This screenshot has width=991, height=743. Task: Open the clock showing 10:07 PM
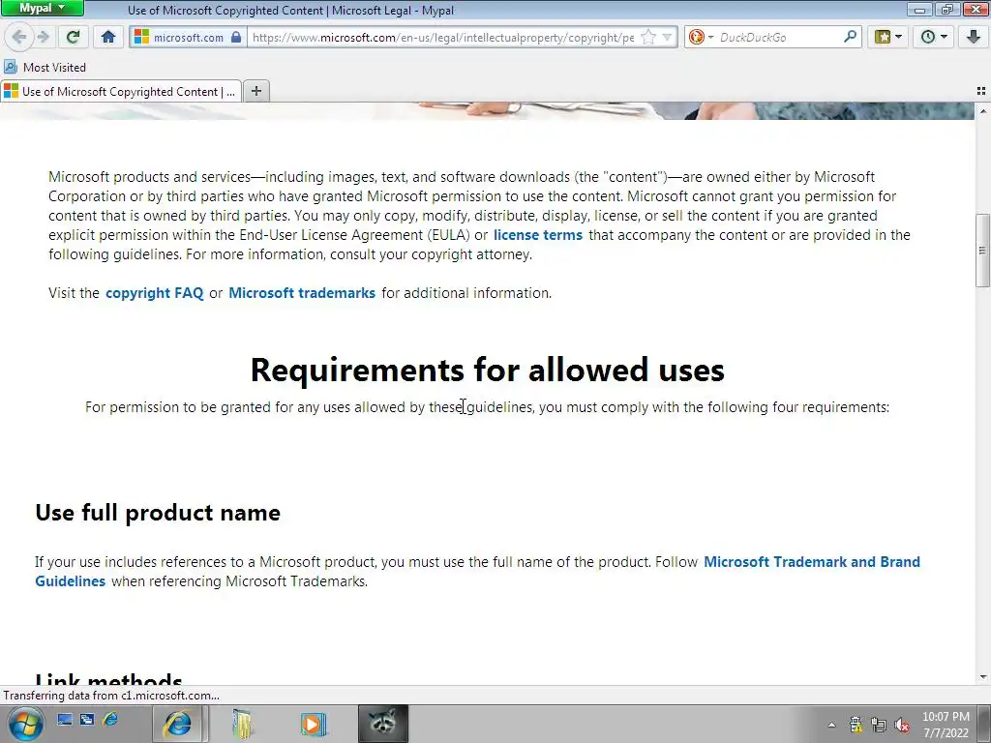click(946, 725)
